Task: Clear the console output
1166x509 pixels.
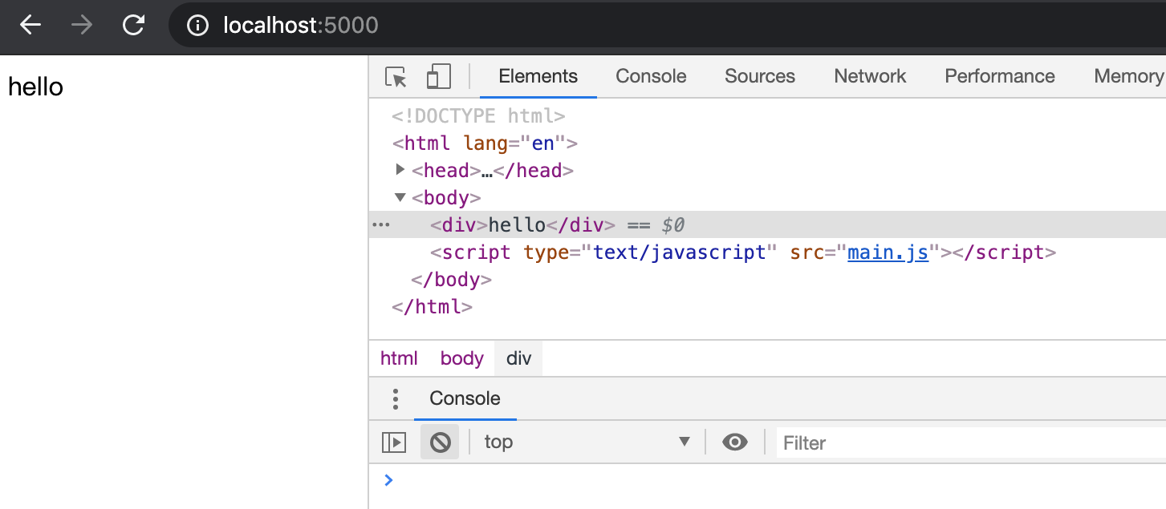Action: pos(440,442)
